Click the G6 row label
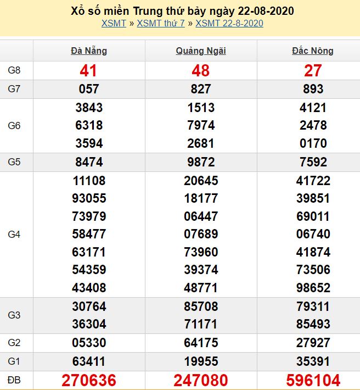This screenshot has width=360, height=390. tap(14, 126)
